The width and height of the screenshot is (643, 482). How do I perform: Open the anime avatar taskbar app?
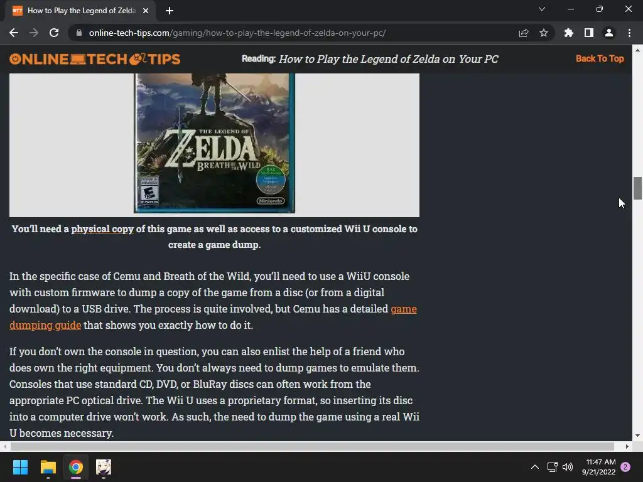pyautogui.click(x=104, y=467)
